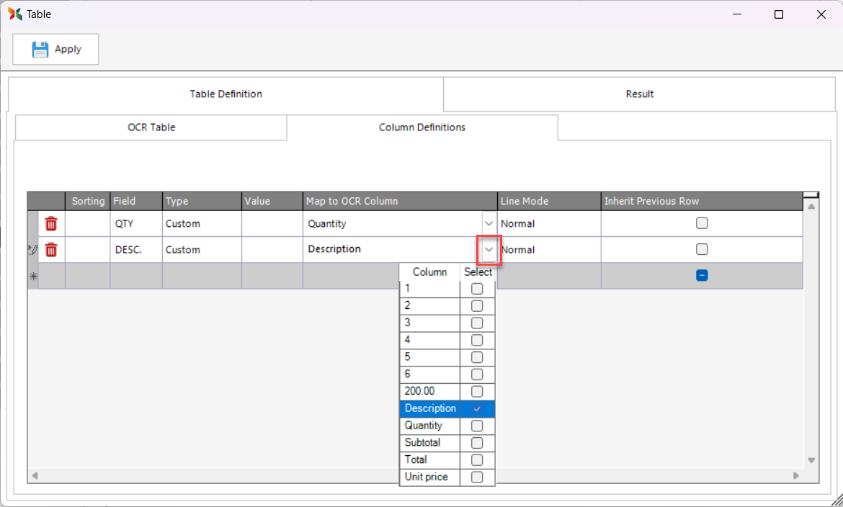843x507 pixels.
Task: Click the Value cell in QTY row
Action: click(x=272, y=223)
